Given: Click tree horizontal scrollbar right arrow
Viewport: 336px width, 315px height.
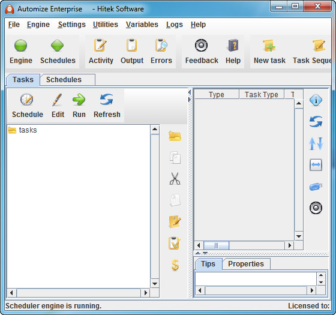Looking at the screenshot, I should [146, 293].
